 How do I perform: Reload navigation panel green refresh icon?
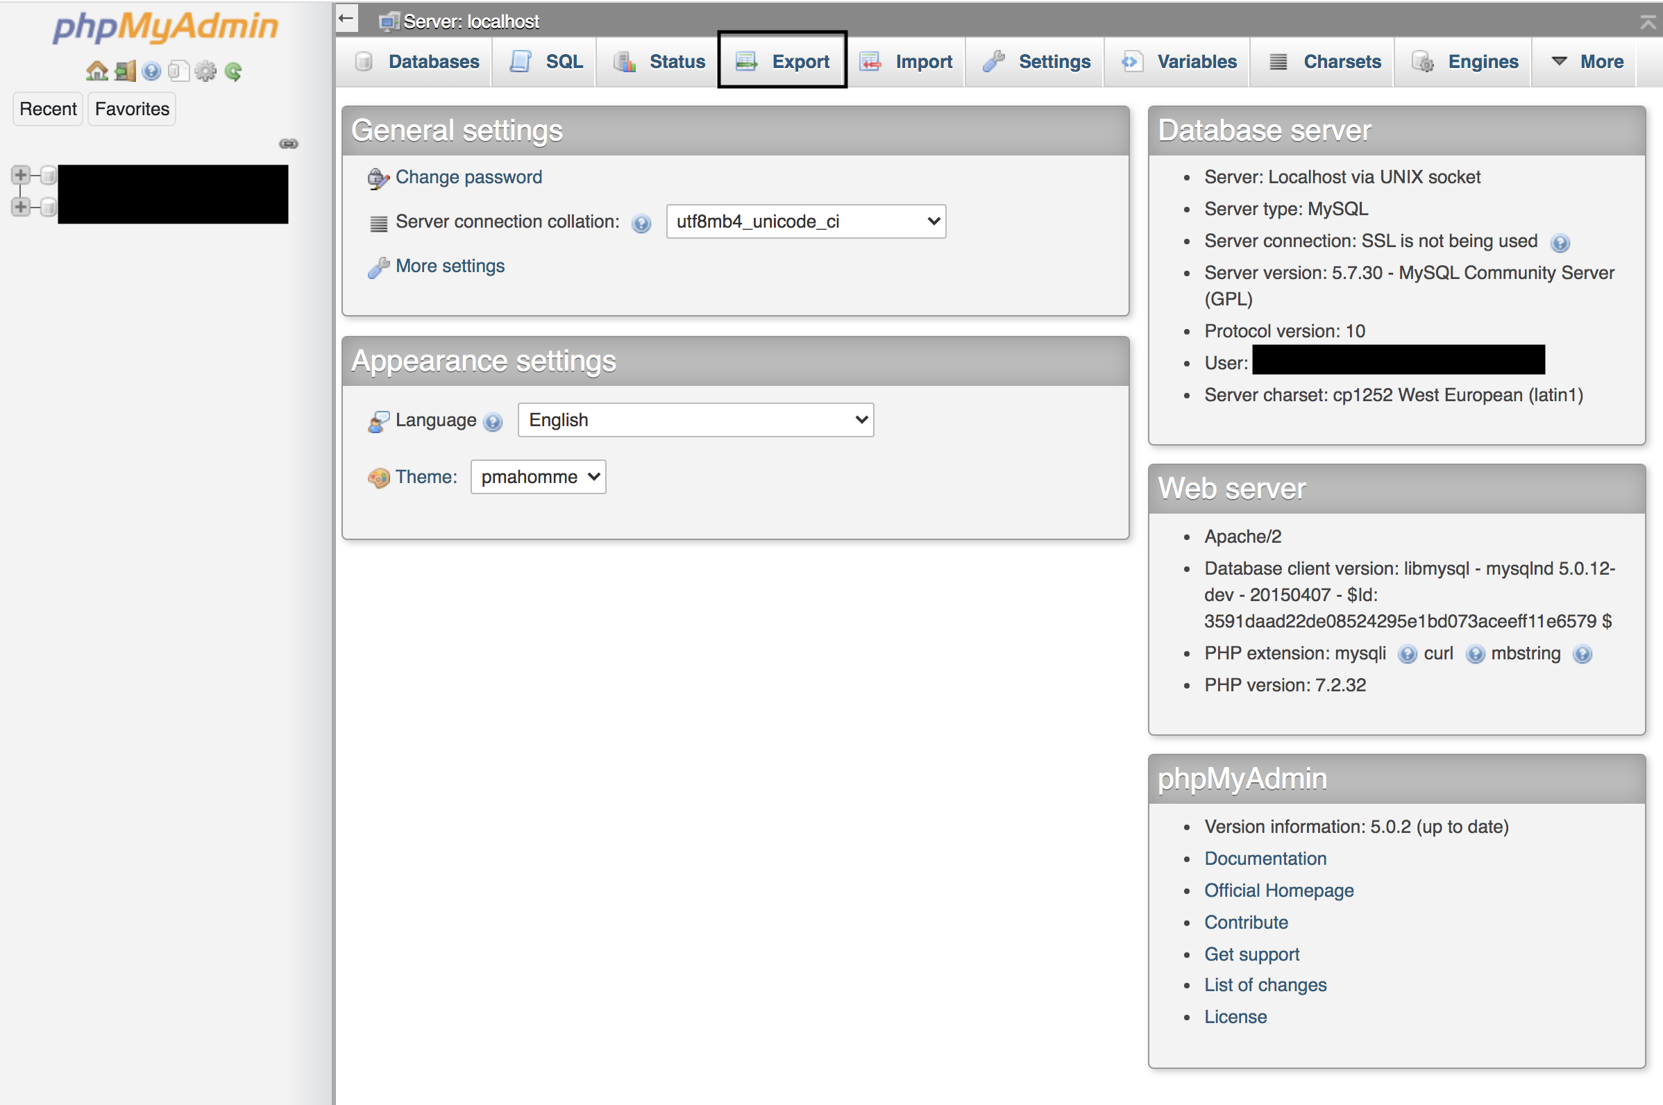(x=233, y=71)
